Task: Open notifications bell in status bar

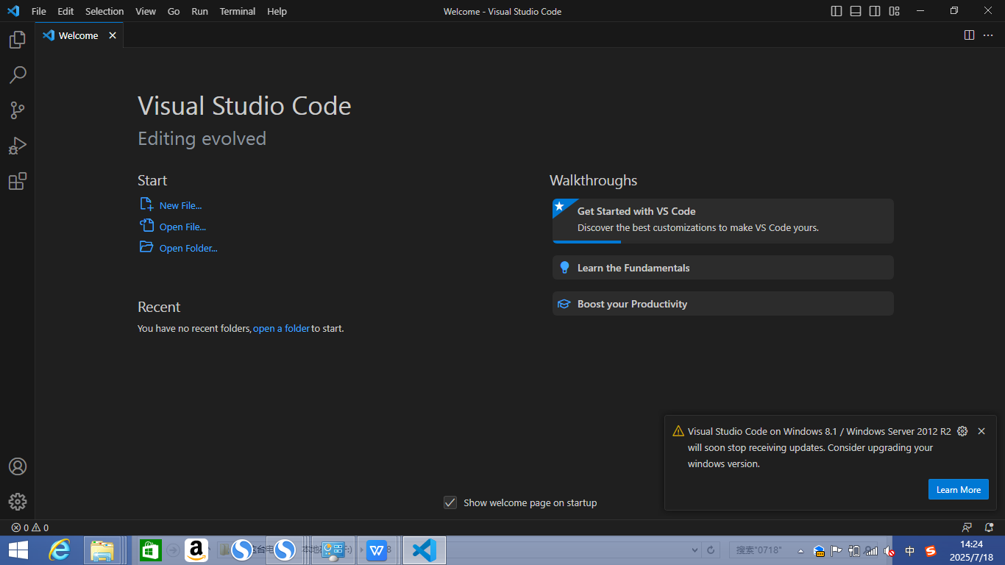Action: 989,527
